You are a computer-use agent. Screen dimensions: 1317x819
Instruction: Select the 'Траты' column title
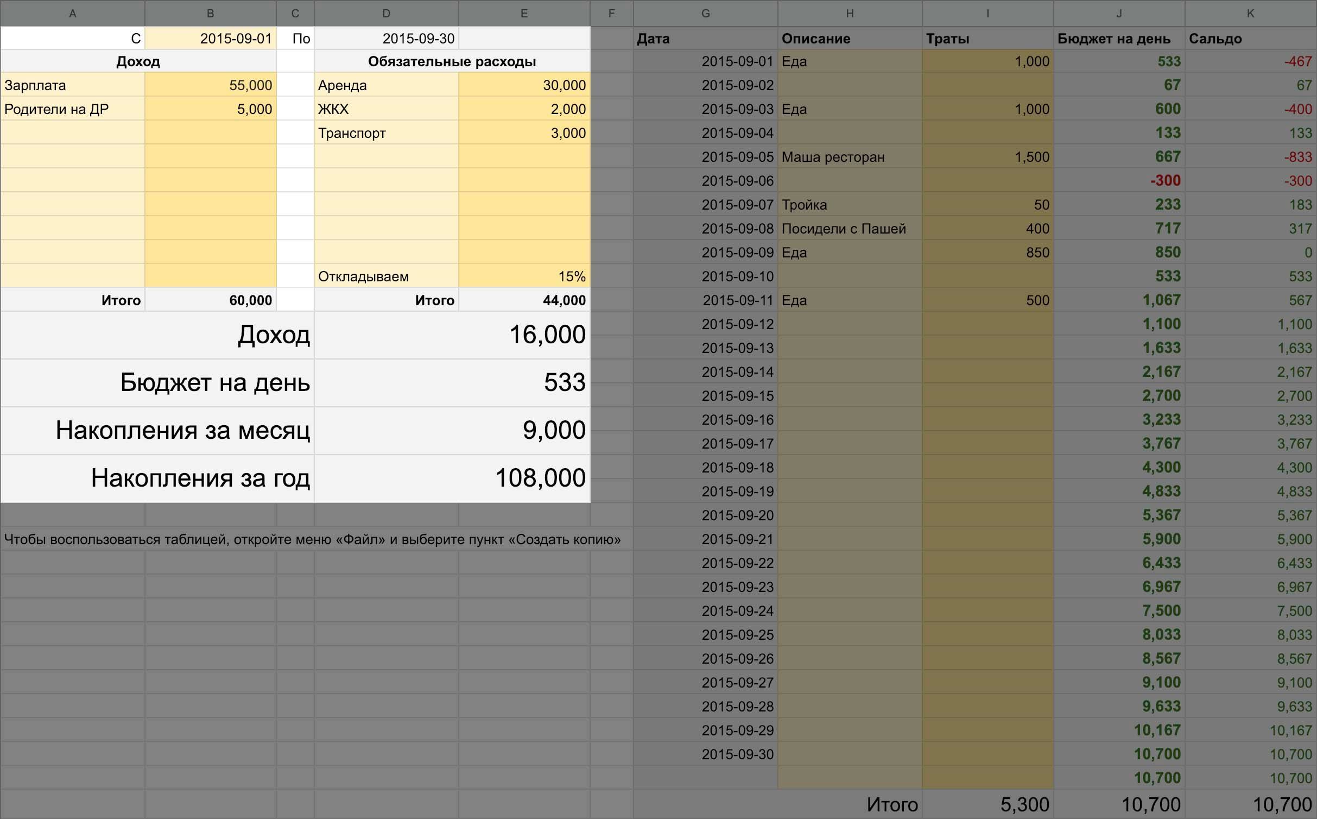(988, 39)
